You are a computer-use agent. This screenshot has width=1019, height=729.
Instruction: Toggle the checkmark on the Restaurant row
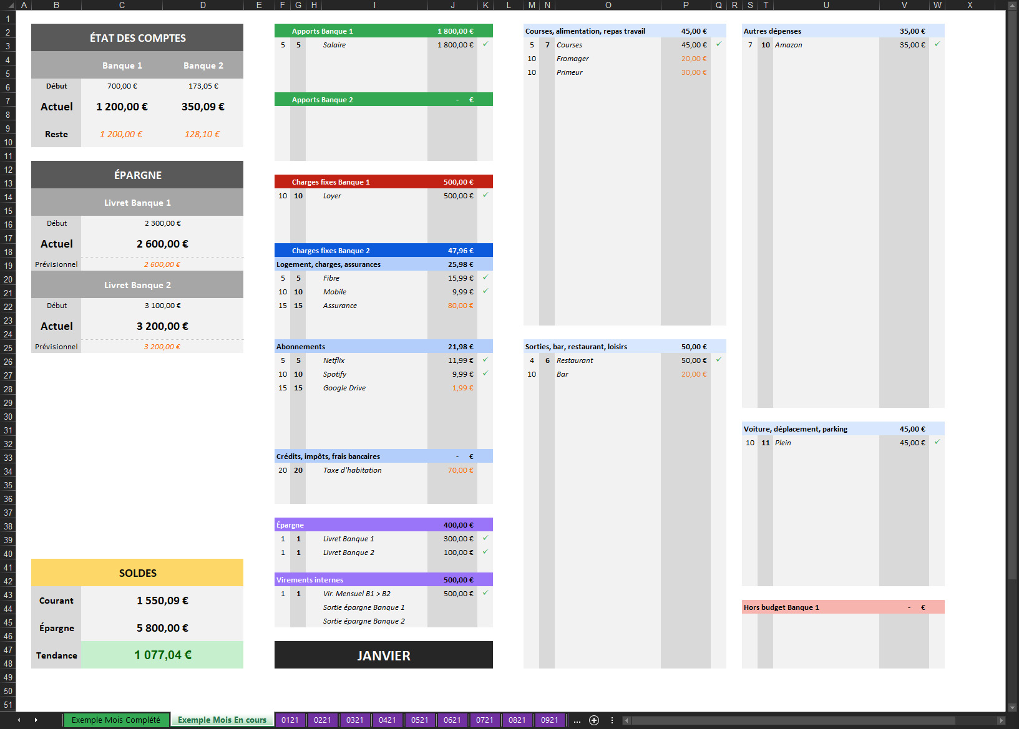[719, 360]
